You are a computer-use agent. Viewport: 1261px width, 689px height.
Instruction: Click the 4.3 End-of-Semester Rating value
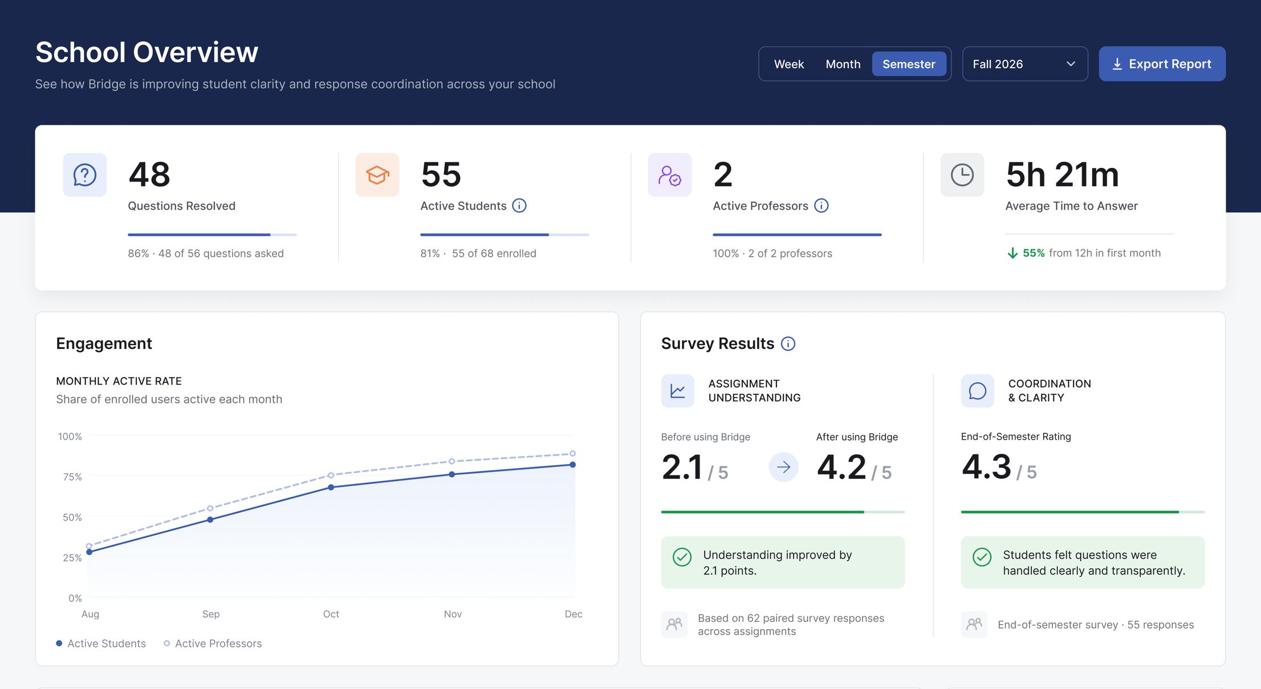pos(986,467)
